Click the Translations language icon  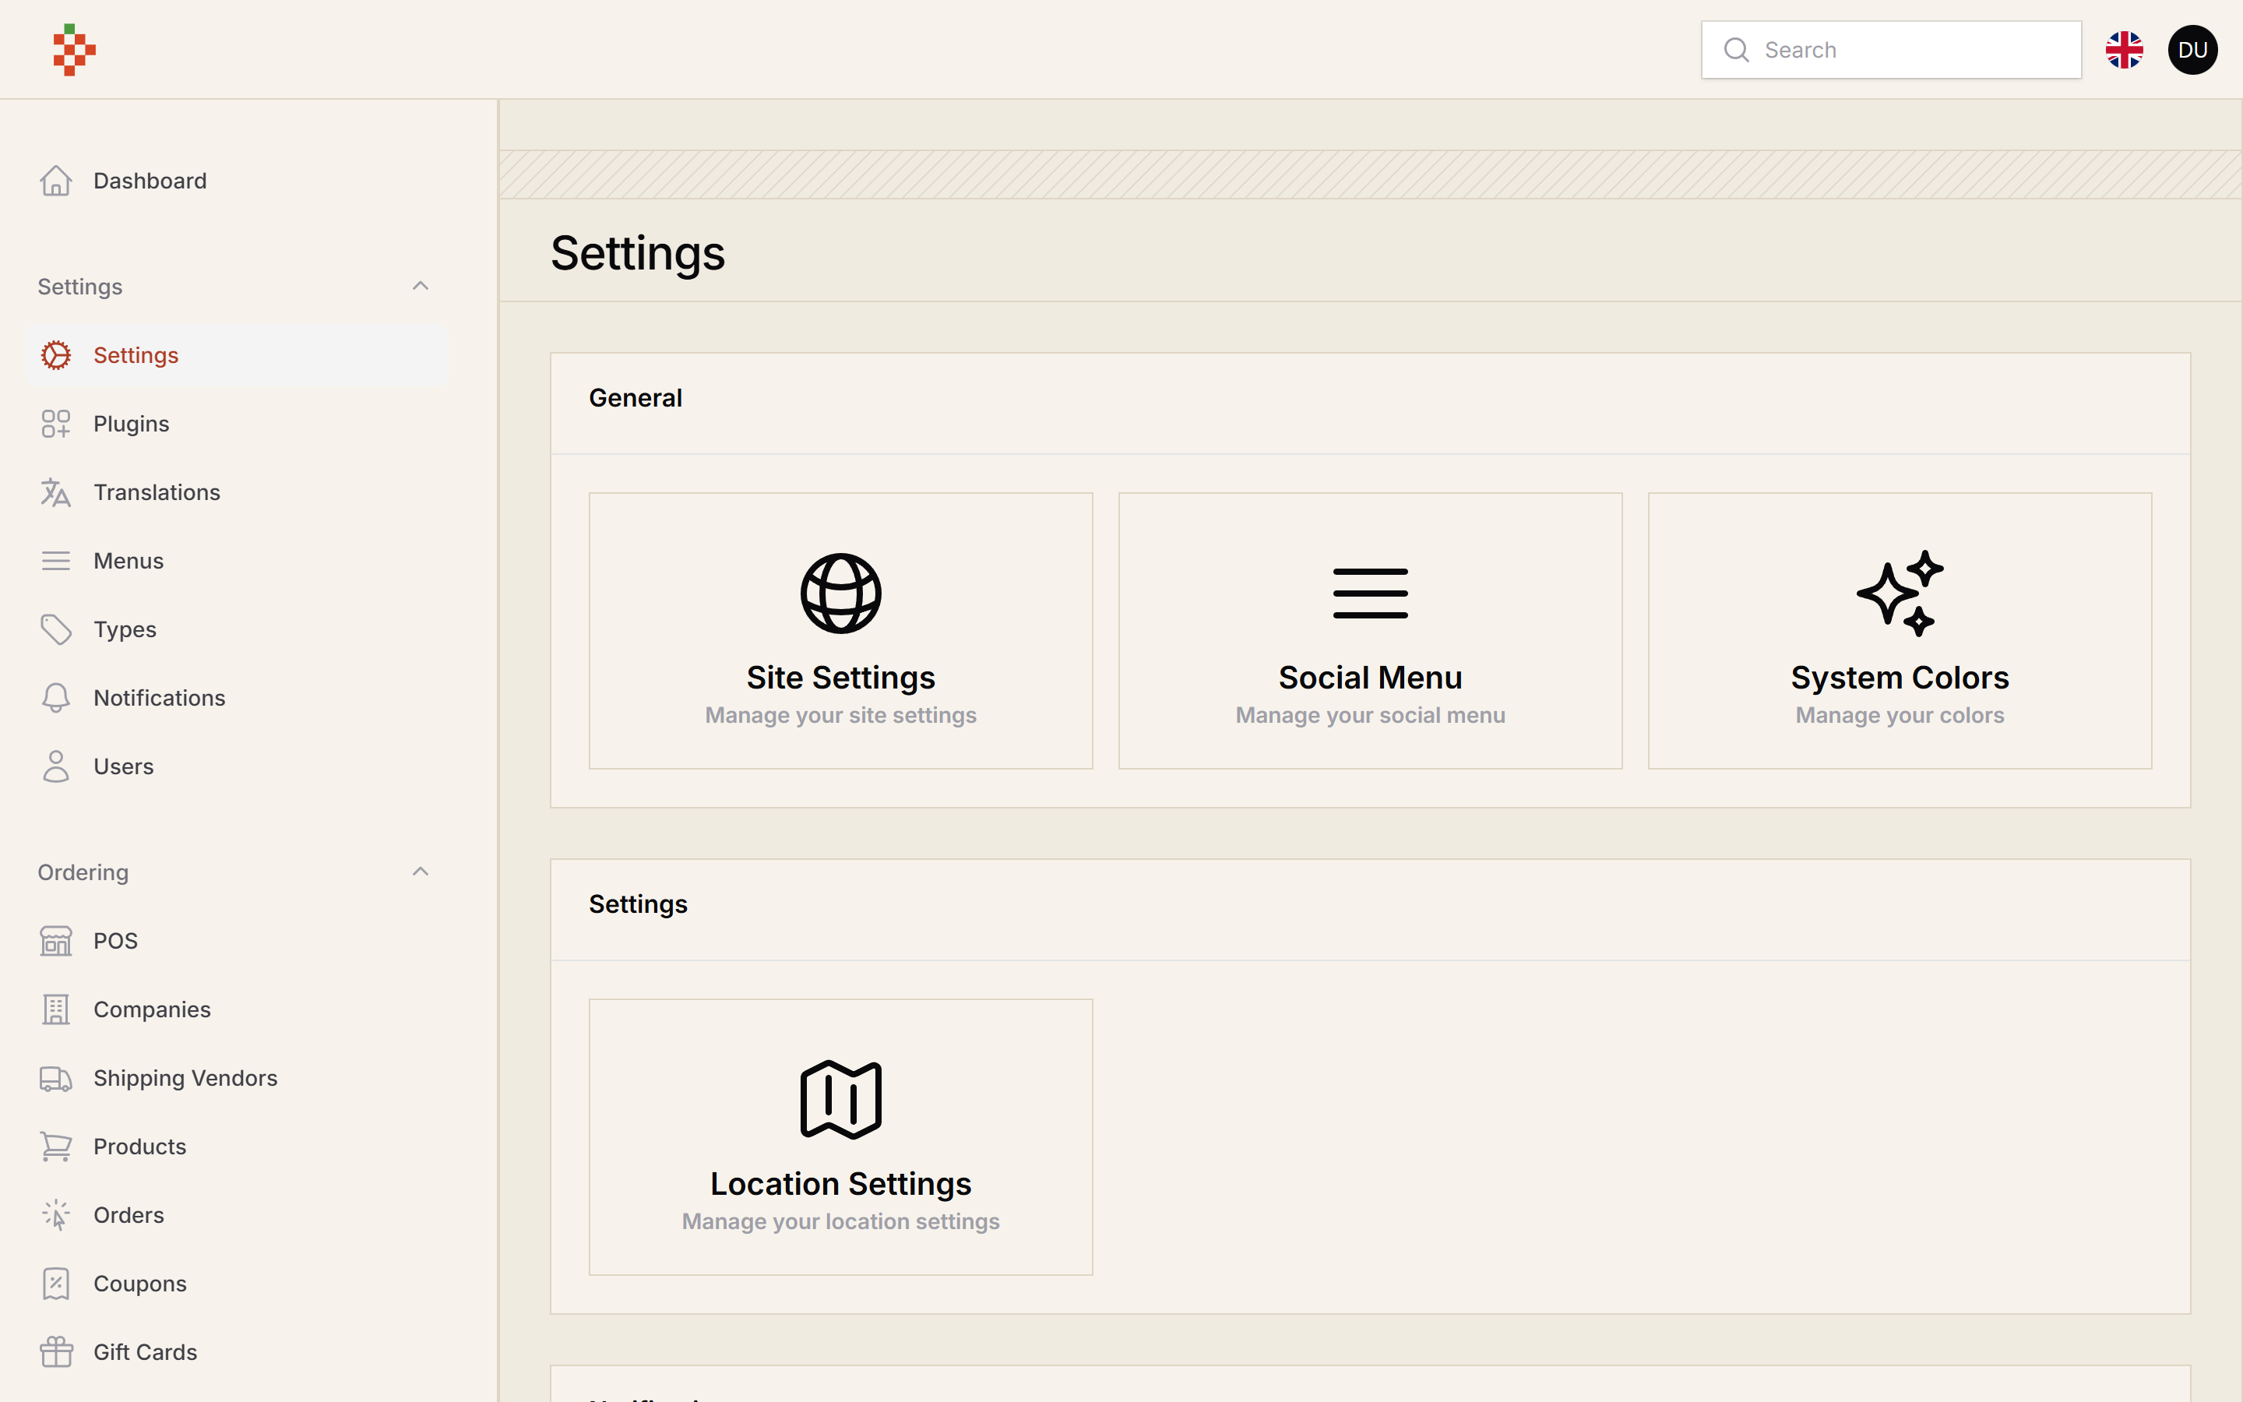(55, 492)
